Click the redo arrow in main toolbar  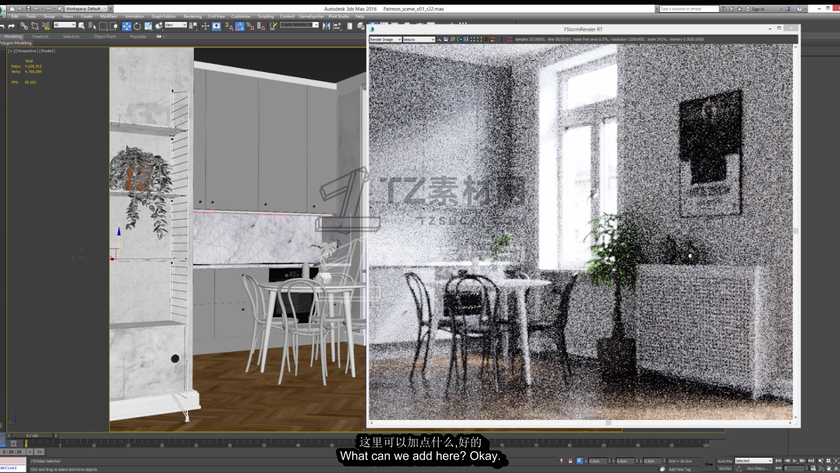click(11, 26)
